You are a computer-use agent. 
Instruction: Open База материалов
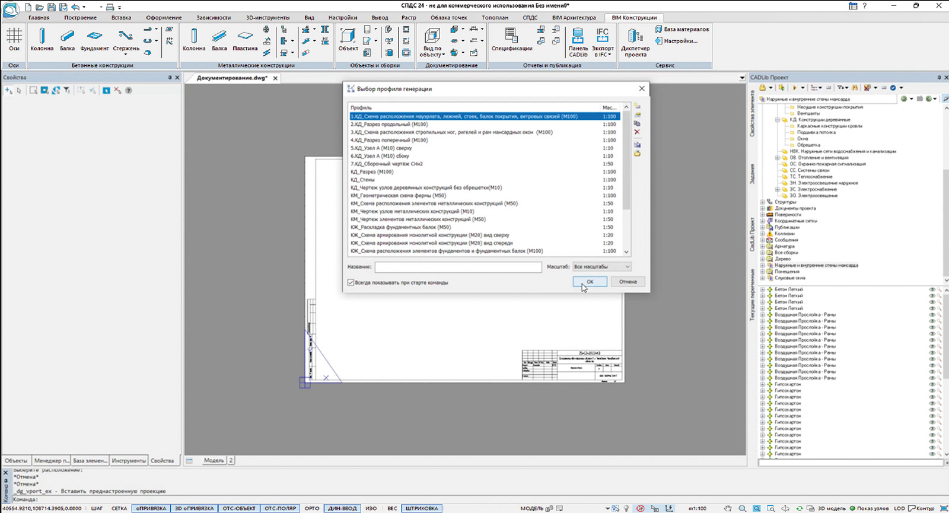point(682,29)
